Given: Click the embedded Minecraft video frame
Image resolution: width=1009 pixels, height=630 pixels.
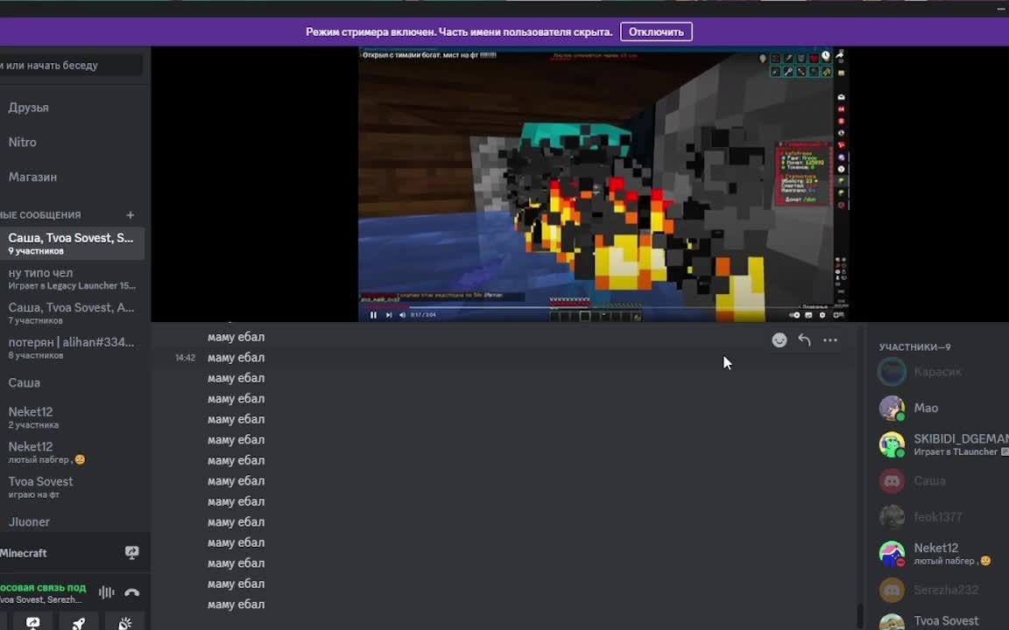Looking at the screenshot, I should click(603, 183).
